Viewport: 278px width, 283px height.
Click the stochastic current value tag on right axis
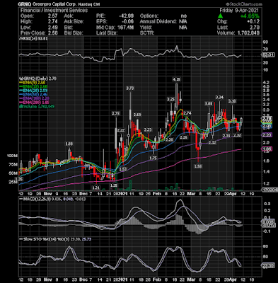(x=268, y=266)
